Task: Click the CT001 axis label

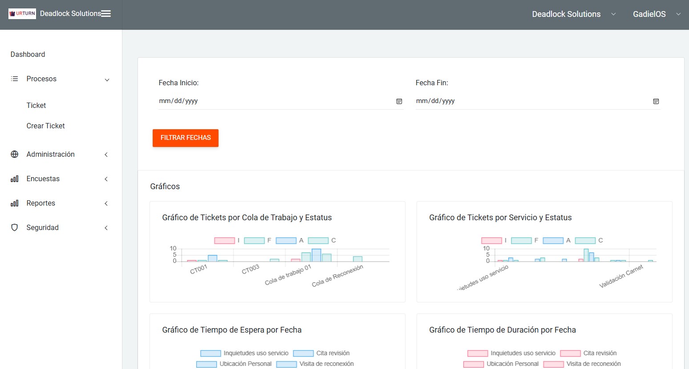Action: [199, 269]
